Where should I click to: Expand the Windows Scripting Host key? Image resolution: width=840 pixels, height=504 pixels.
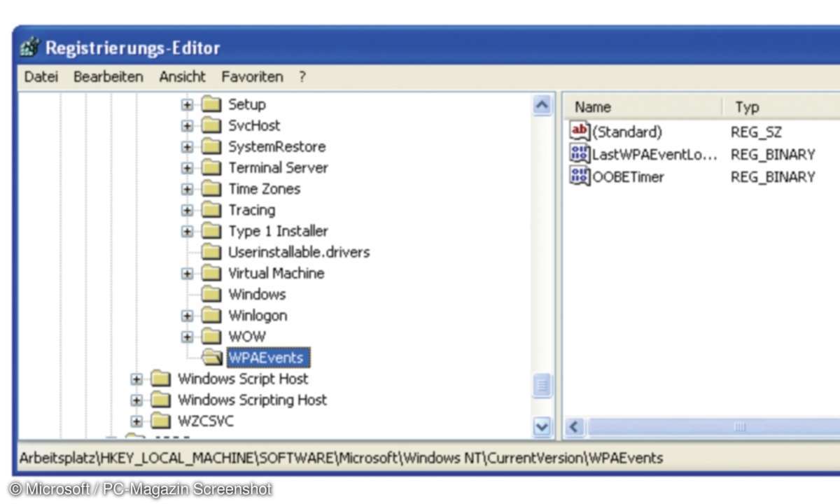(136, 400)
